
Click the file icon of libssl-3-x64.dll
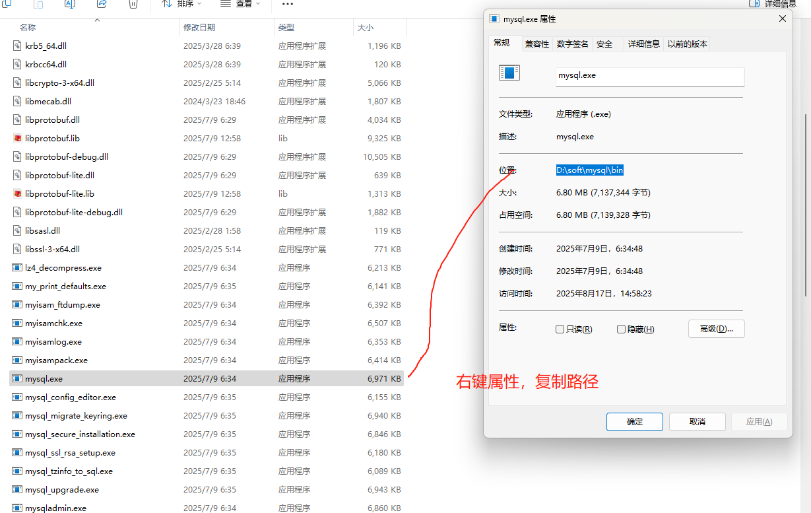point(18,250)
